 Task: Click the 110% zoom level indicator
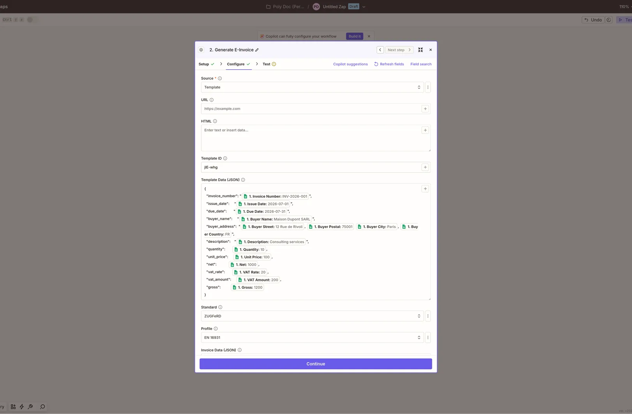pos(624,7)
